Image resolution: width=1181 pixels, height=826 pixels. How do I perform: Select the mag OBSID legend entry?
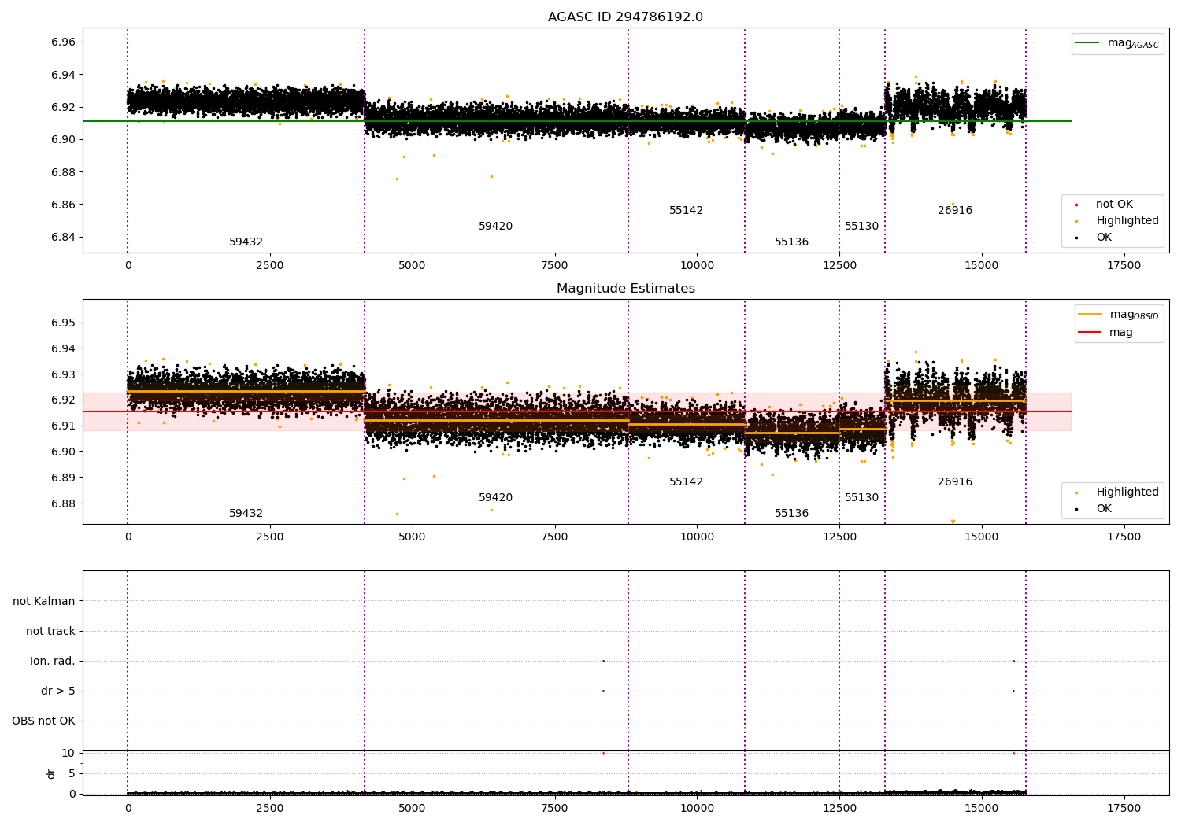(x=1119, y=315)
